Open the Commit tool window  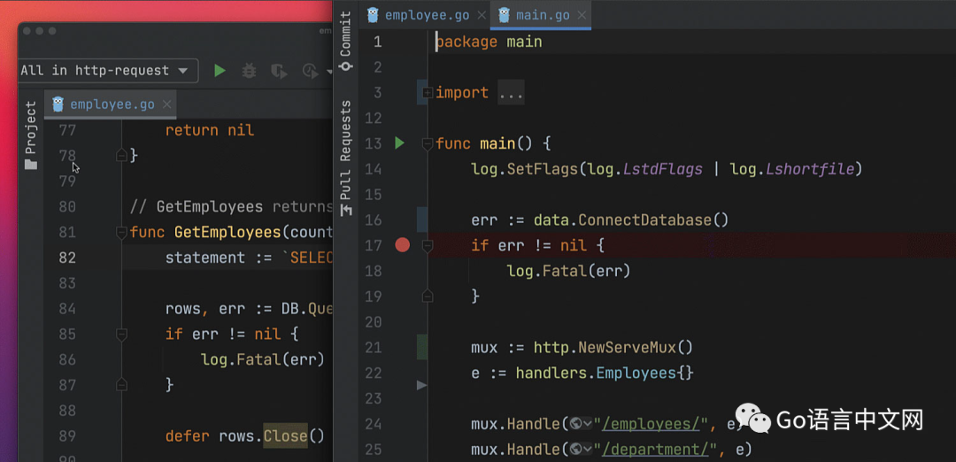point(345,42)
